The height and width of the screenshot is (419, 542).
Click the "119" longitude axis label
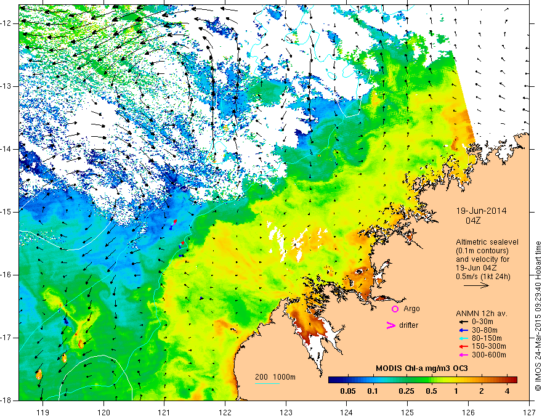[x=42, y=412]
